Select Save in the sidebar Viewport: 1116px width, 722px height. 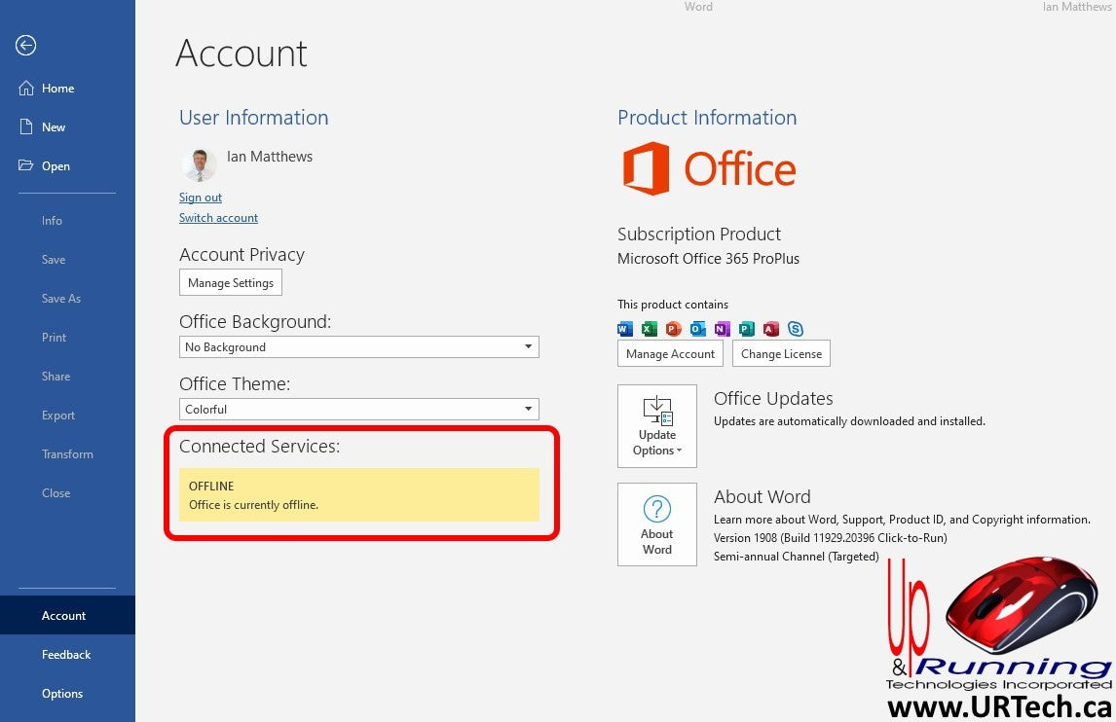(67, 260)
